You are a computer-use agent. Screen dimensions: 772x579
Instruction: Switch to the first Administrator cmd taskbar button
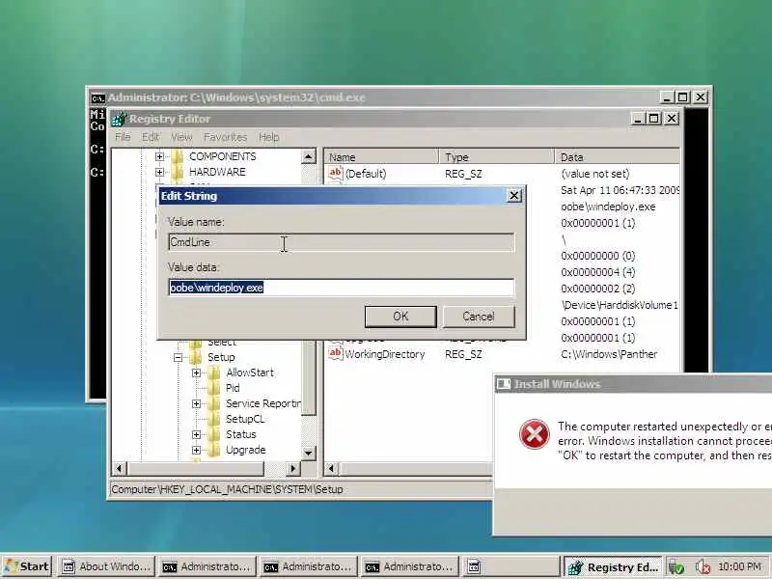click(x=207, y=566)
